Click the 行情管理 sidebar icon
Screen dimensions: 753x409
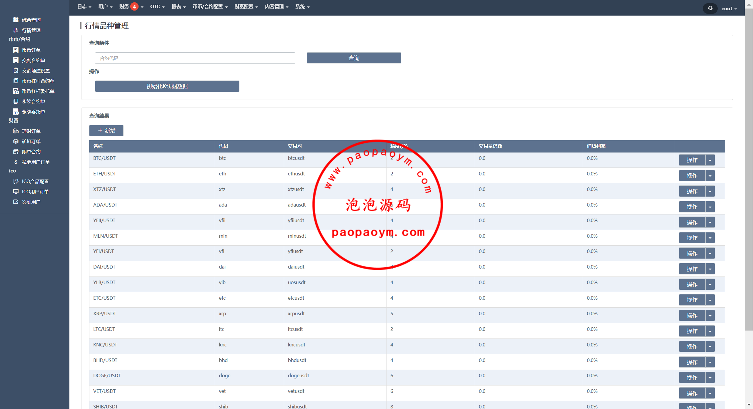tap(16, 30)
